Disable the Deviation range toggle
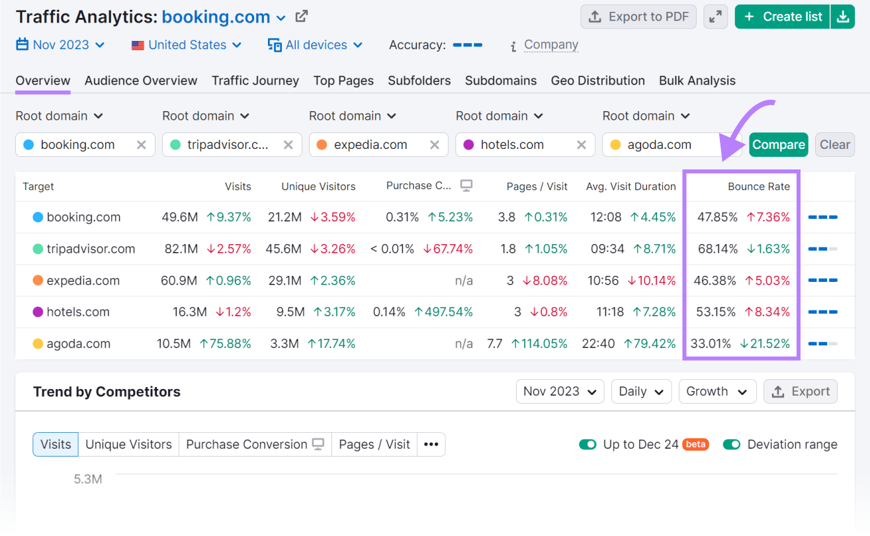Viewport: 870px width, 536px height. pyautogui.click(x=732, y=444)
